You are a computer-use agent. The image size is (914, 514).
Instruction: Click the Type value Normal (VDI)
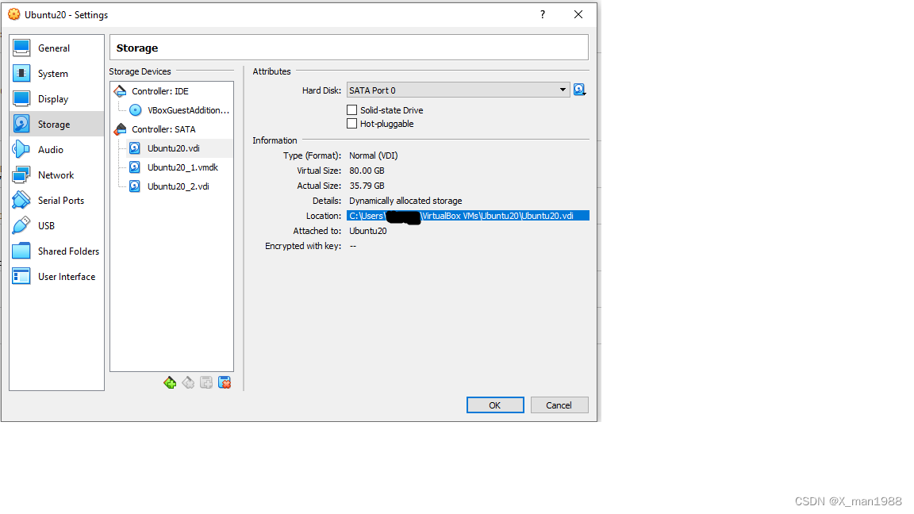click(373, 155)
